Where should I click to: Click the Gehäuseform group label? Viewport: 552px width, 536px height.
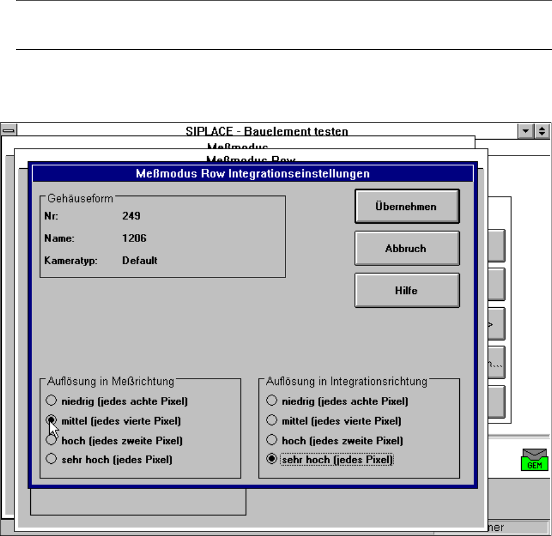tap(80, 198)
